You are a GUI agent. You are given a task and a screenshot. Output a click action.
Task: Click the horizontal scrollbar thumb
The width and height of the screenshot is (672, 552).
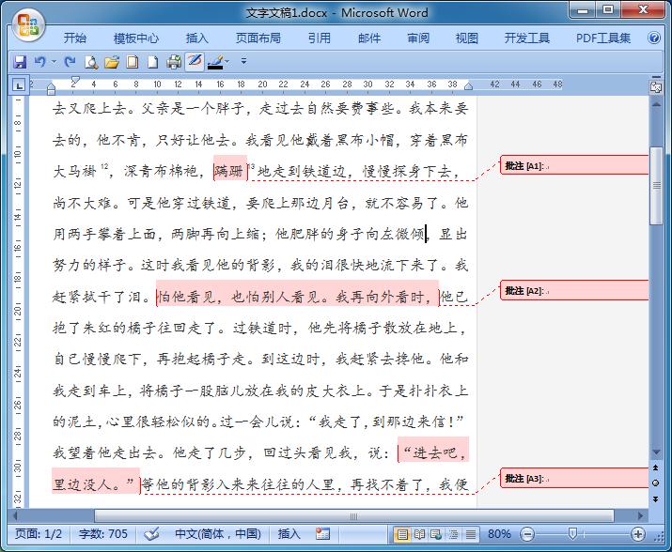[354, 516]
